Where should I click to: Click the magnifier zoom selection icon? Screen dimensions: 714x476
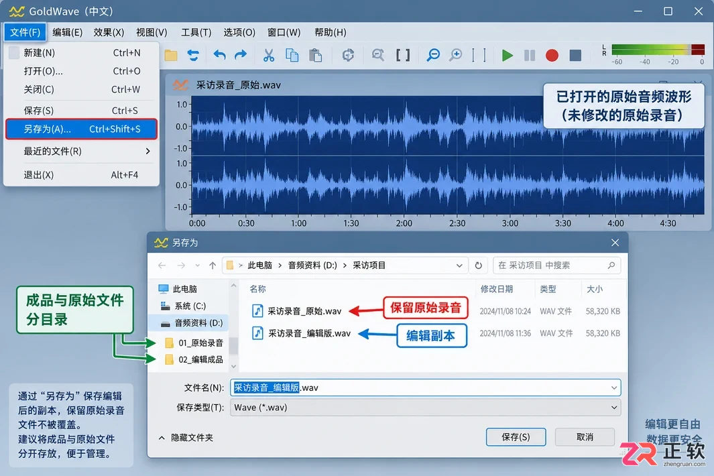click(377, 56)
